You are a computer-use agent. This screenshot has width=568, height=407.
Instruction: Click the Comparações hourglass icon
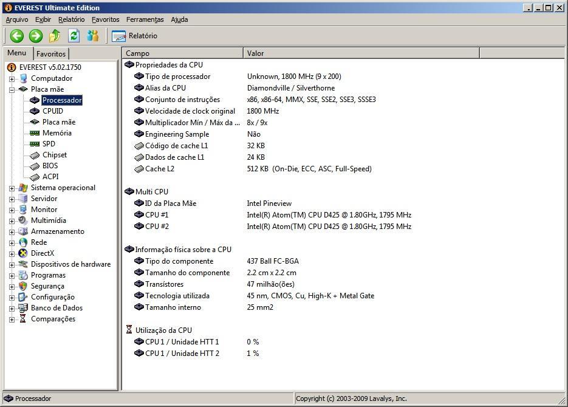coord(23,319)
